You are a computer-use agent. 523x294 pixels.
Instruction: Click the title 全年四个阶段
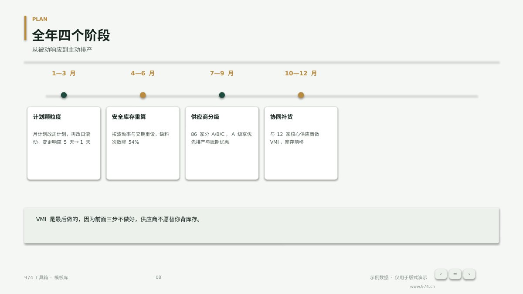[71, 35]
